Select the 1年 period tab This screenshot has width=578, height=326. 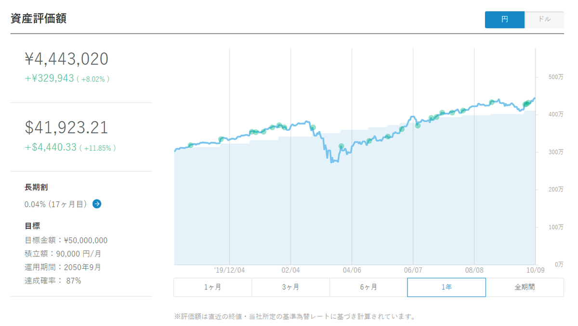pos(447,287)
